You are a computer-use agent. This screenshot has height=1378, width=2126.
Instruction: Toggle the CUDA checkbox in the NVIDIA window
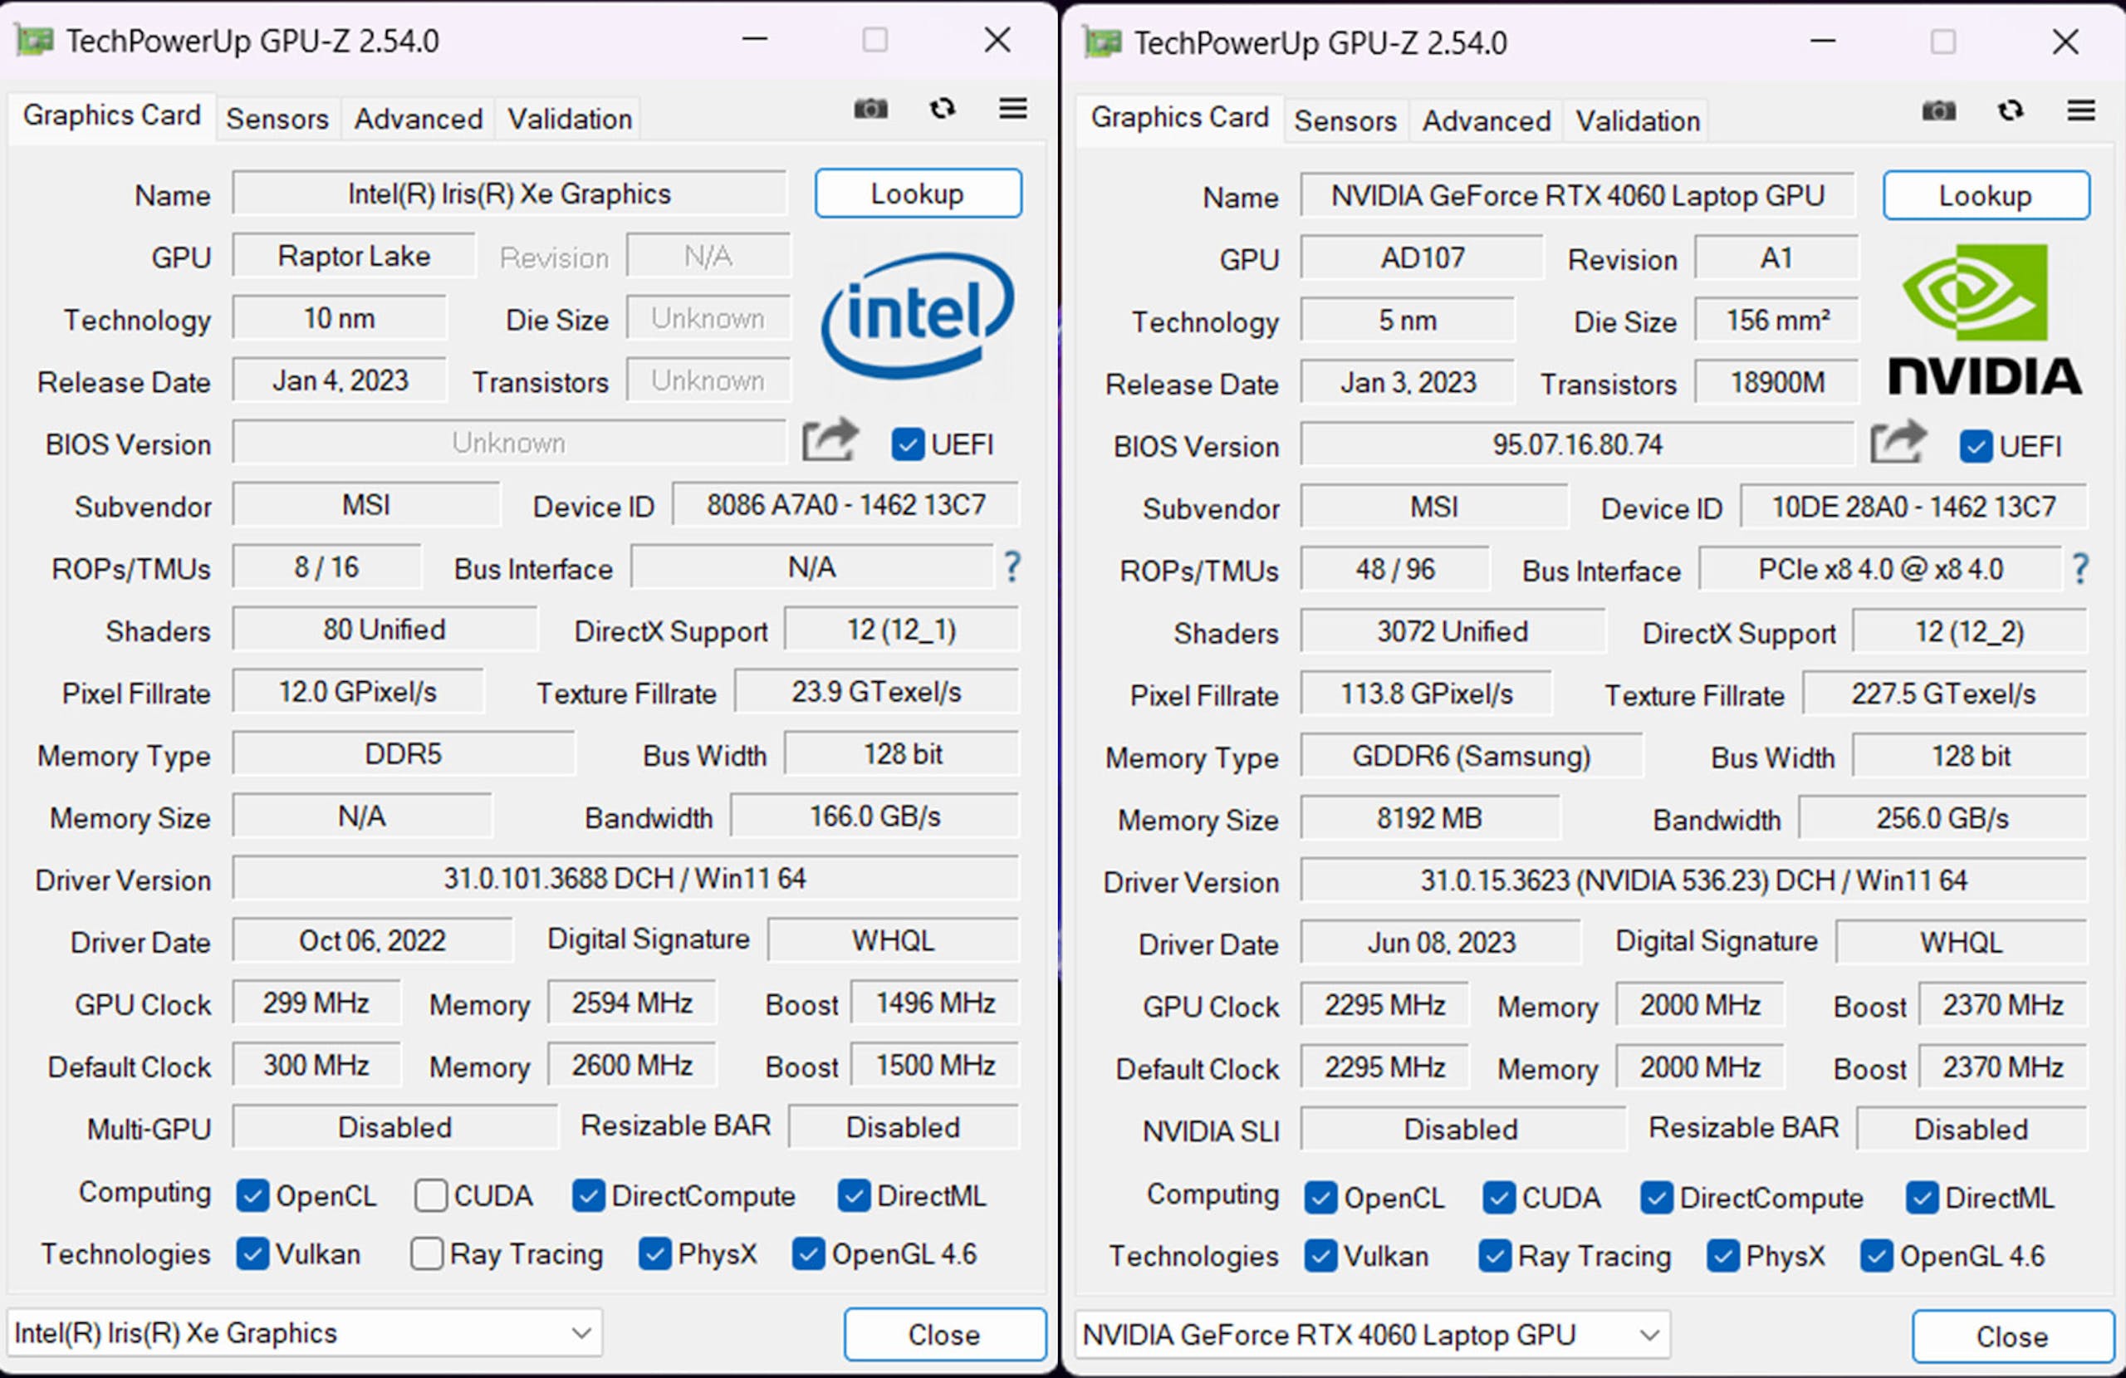[x=1499, y=1198]
